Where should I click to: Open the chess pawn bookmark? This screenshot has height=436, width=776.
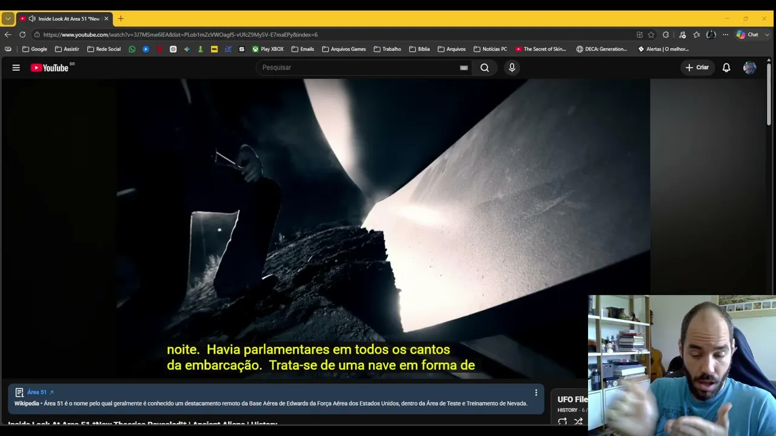[201, 49]
